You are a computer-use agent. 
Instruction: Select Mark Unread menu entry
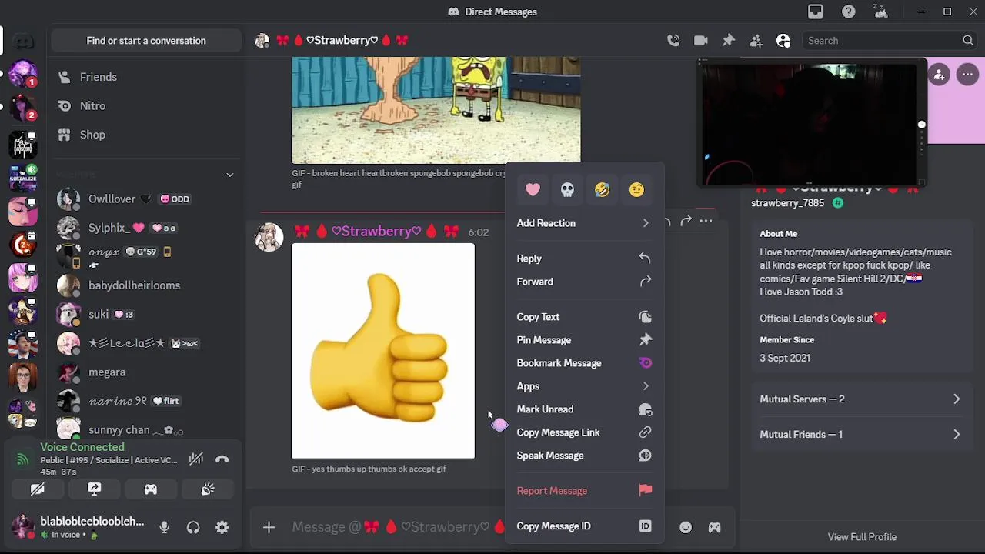tap(584, 409)
